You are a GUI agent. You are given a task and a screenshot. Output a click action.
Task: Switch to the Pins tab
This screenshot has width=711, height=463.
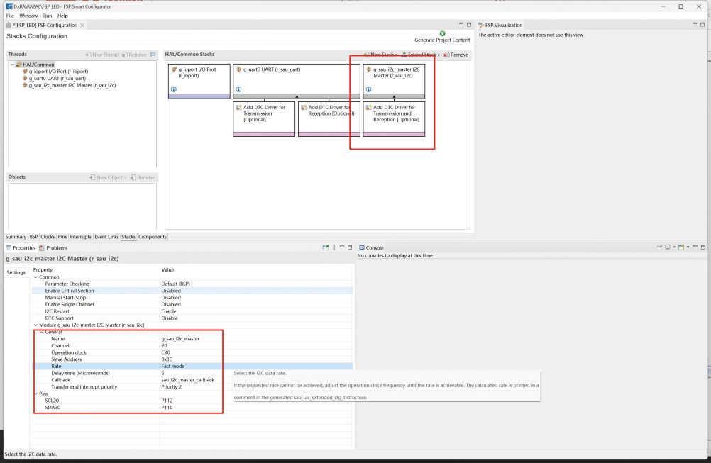[x=62, y=237]
